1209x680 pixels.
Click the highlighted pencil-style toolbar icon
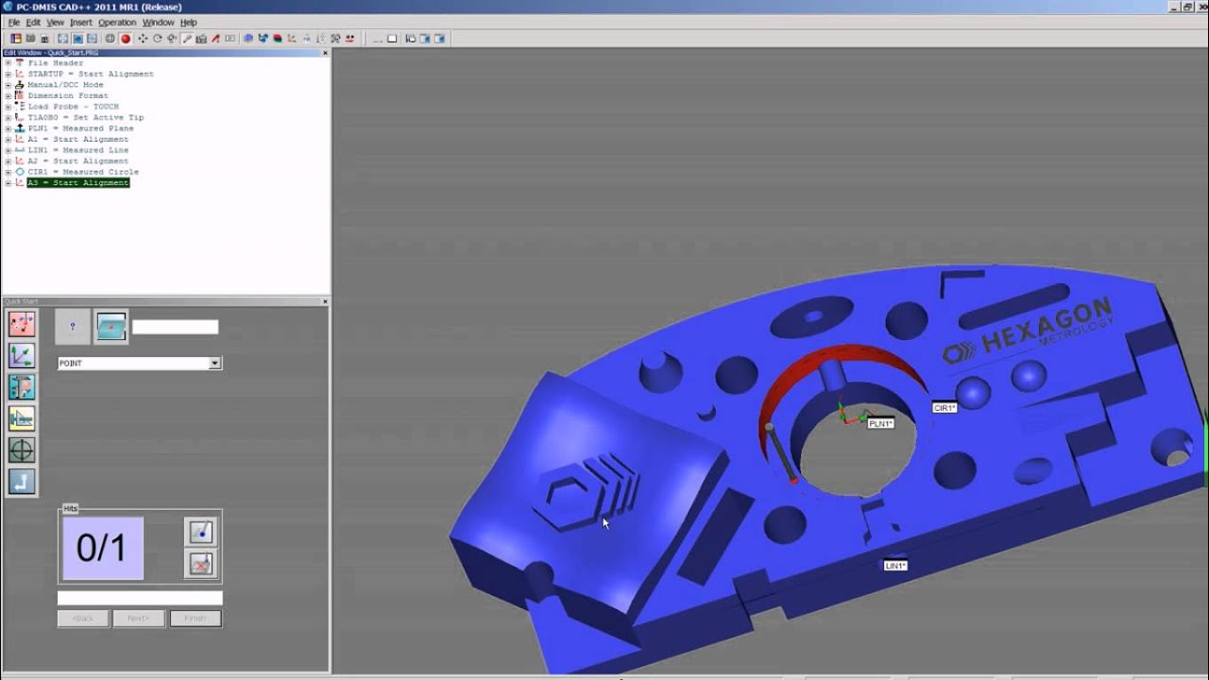click(x=187, y=39)
